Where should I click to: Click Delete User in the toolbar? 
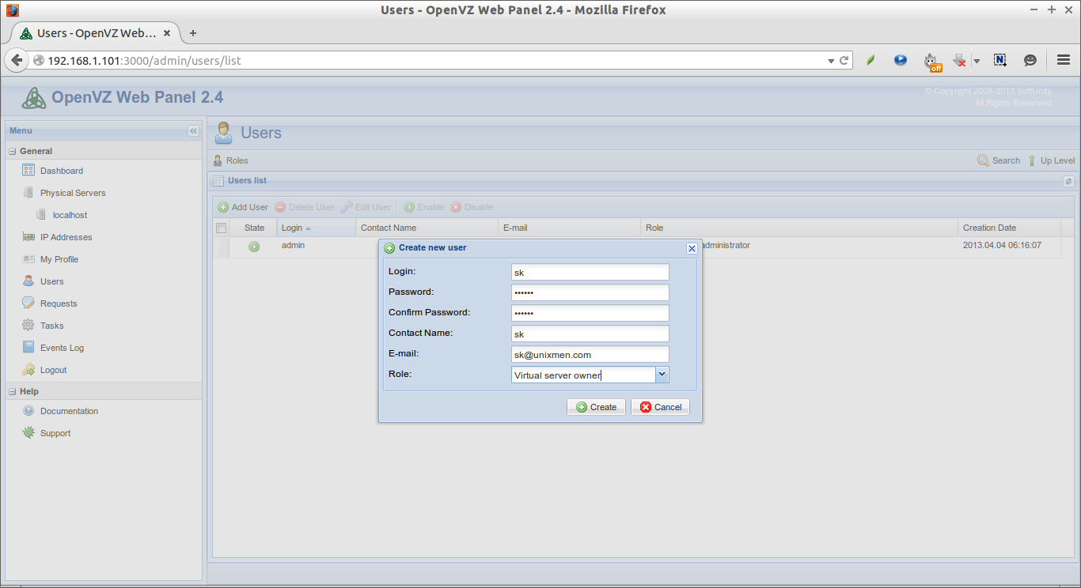[305, 207]
